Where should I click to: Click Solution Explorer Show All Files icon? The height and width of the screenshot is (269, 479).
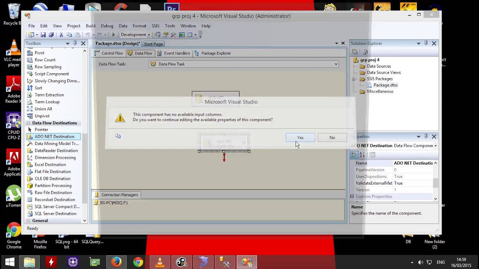coord(365,52)
